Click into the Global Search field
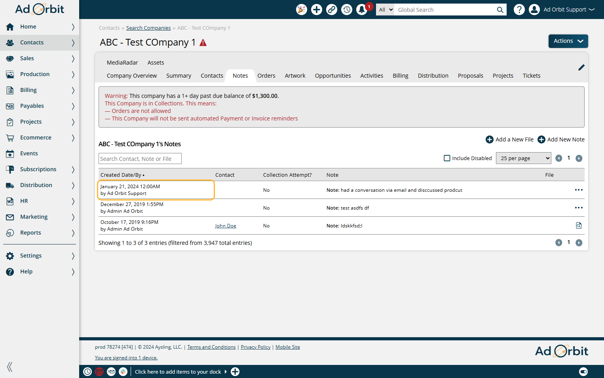604x378 pixels. point(445,10)
